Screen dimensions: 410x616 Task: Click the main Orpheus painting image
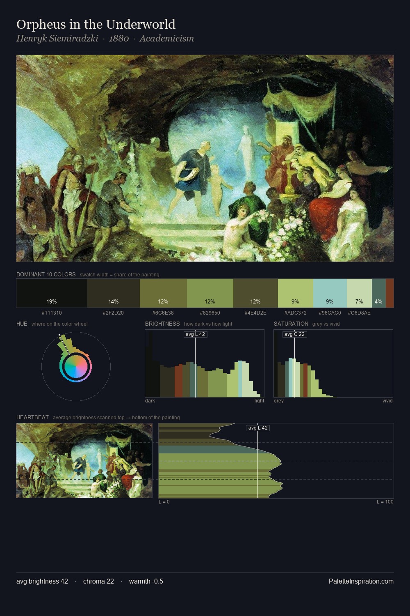(x=205, y=159)
